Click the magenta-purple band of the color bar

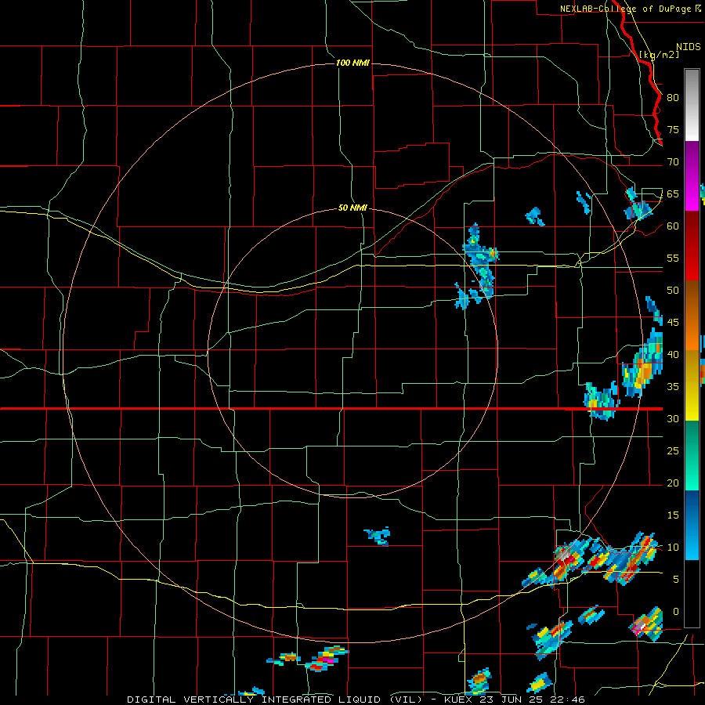tap(692, 175)
